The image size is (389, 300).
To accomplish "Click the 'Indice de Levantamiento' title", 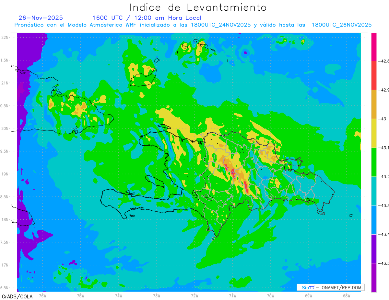I will click(198, 7).
